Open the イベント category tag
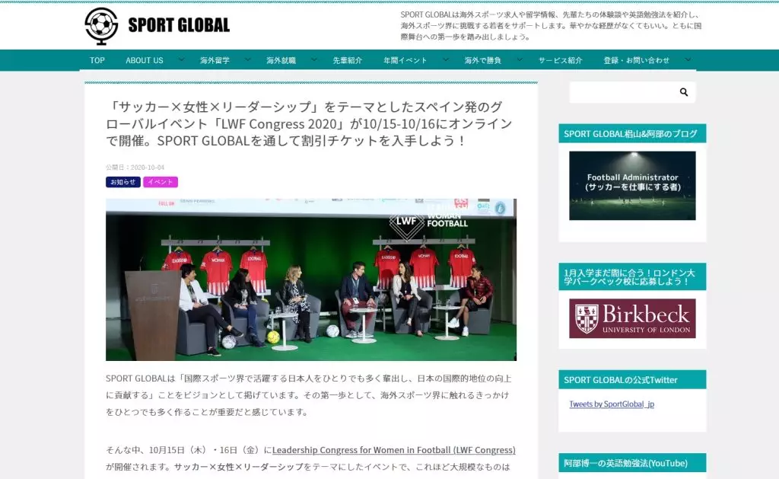The width and height of the screenshot is (779, 479). pyautogui.click(x=160, y=182)
